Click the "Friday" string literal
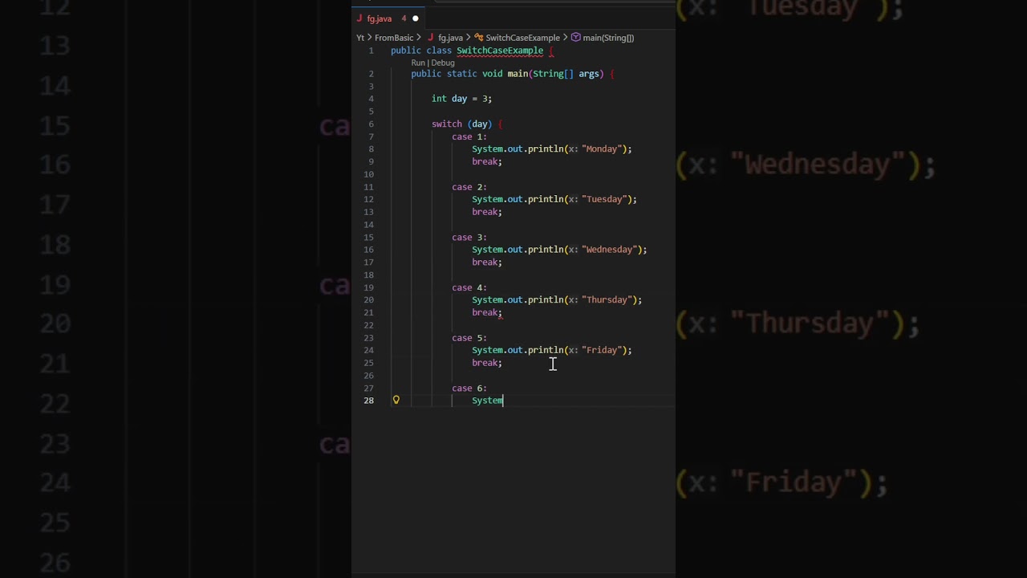 (x=603, y=350)
